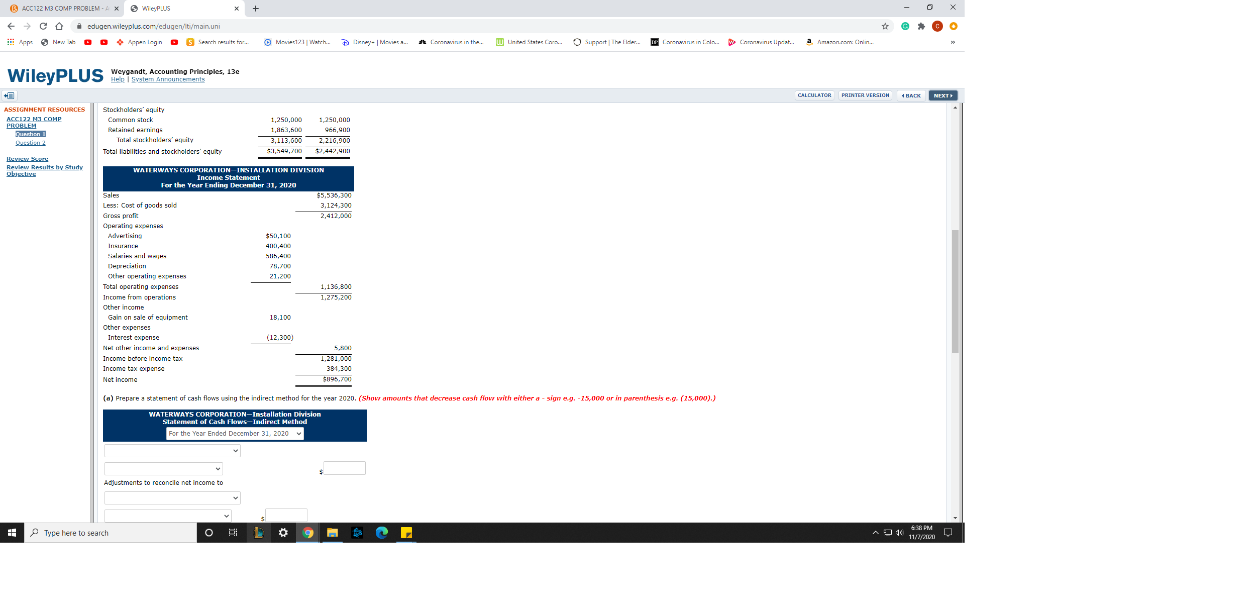Reload the page using the refresh icon
Viewport: 1258px width, 611px height.
click(44, 26)
